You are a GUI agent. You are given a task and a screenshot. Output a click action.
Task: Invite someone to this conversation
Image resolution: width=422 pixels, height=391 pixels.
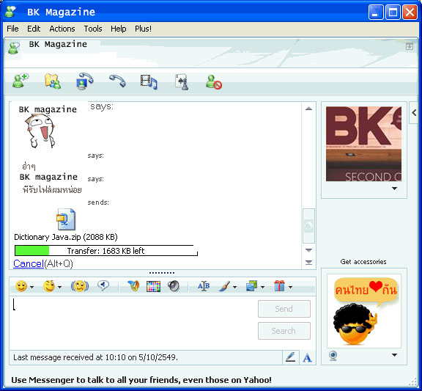[21, 81]
